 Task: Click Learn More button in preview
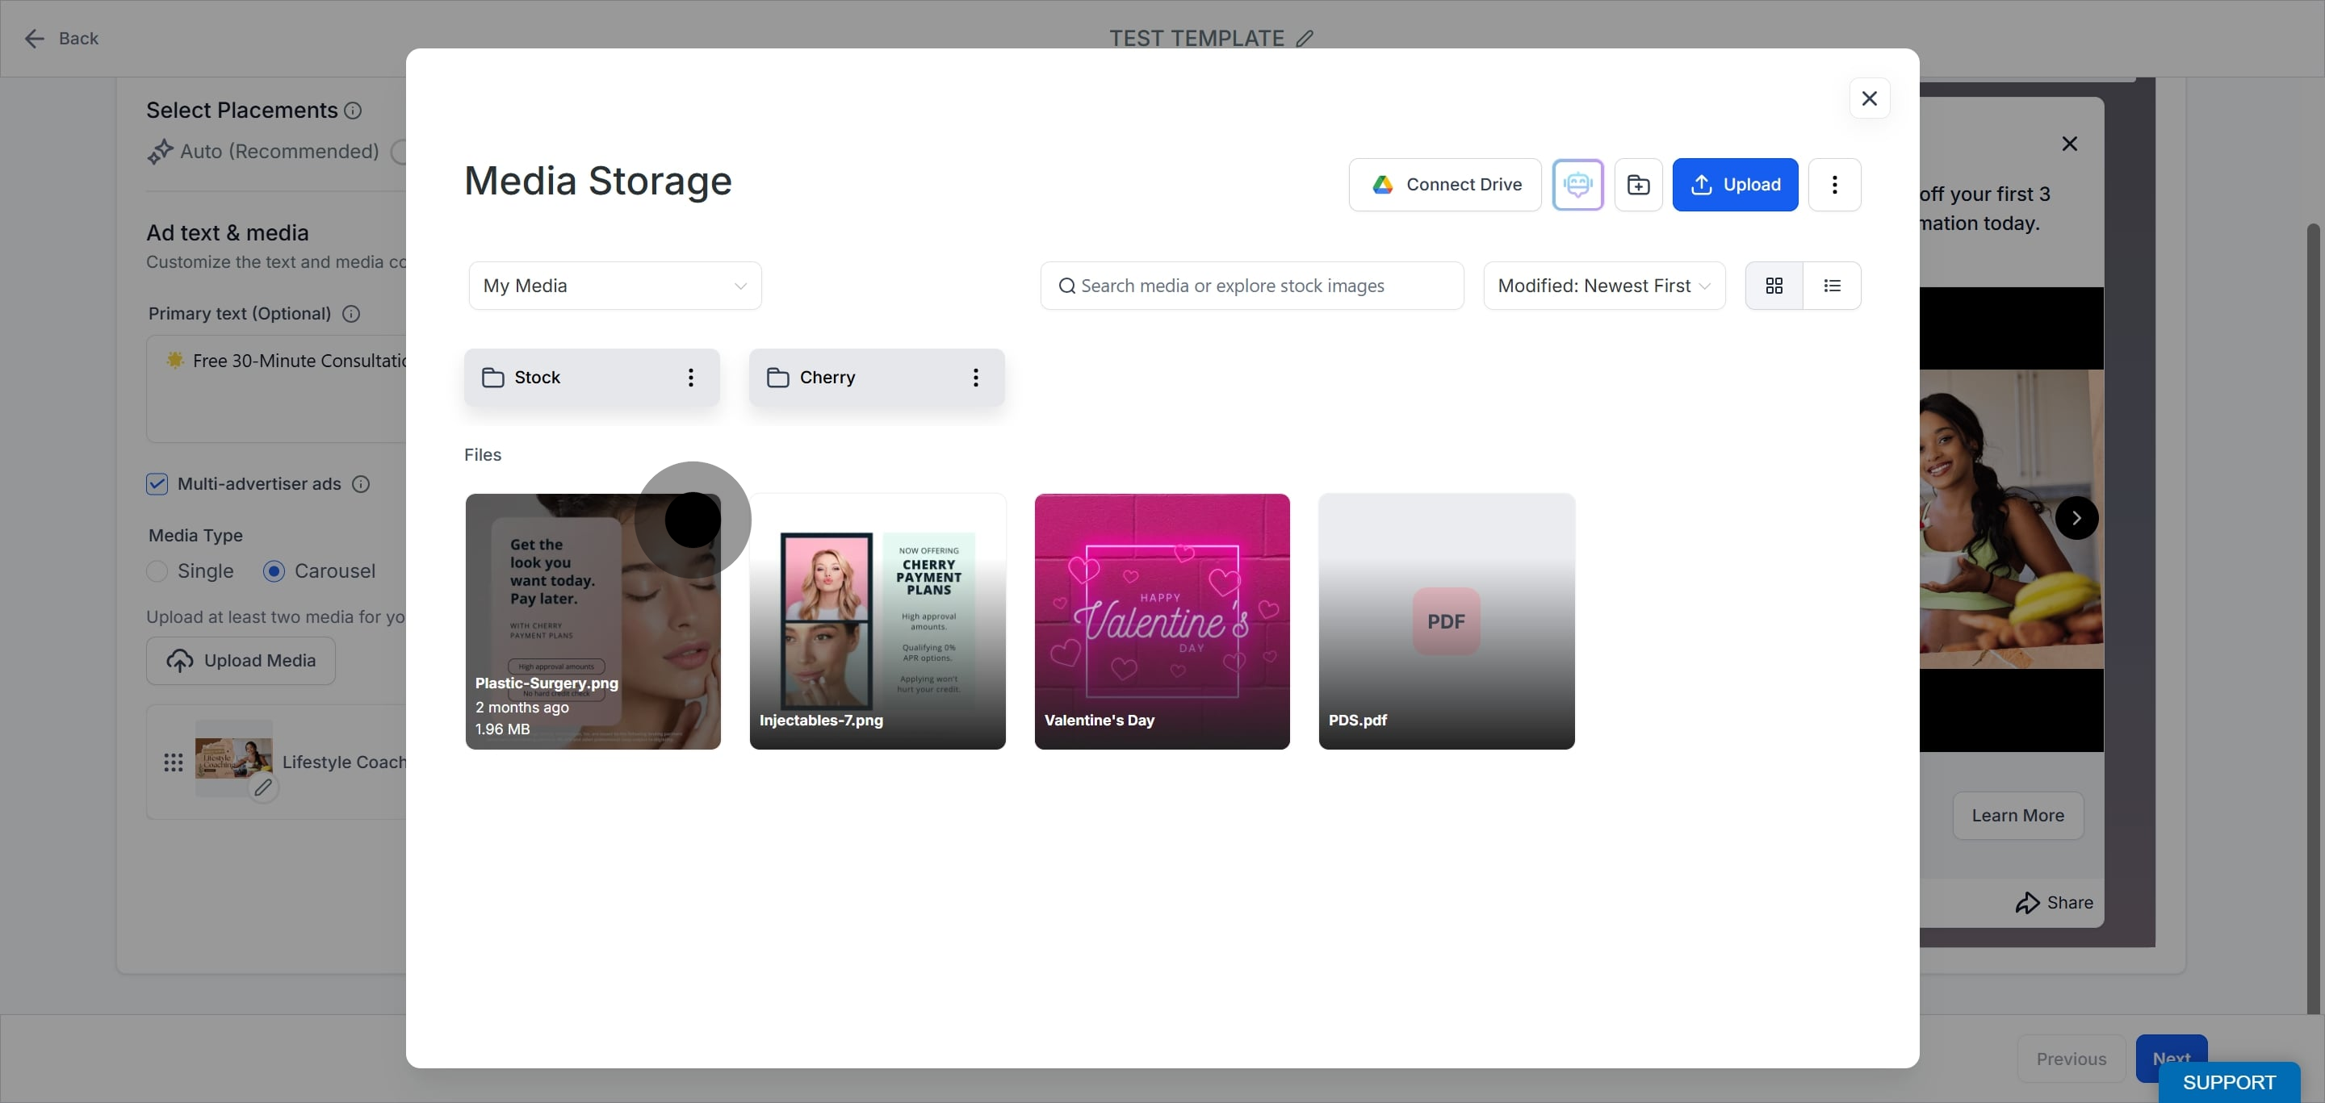[x=2017, y=815]
